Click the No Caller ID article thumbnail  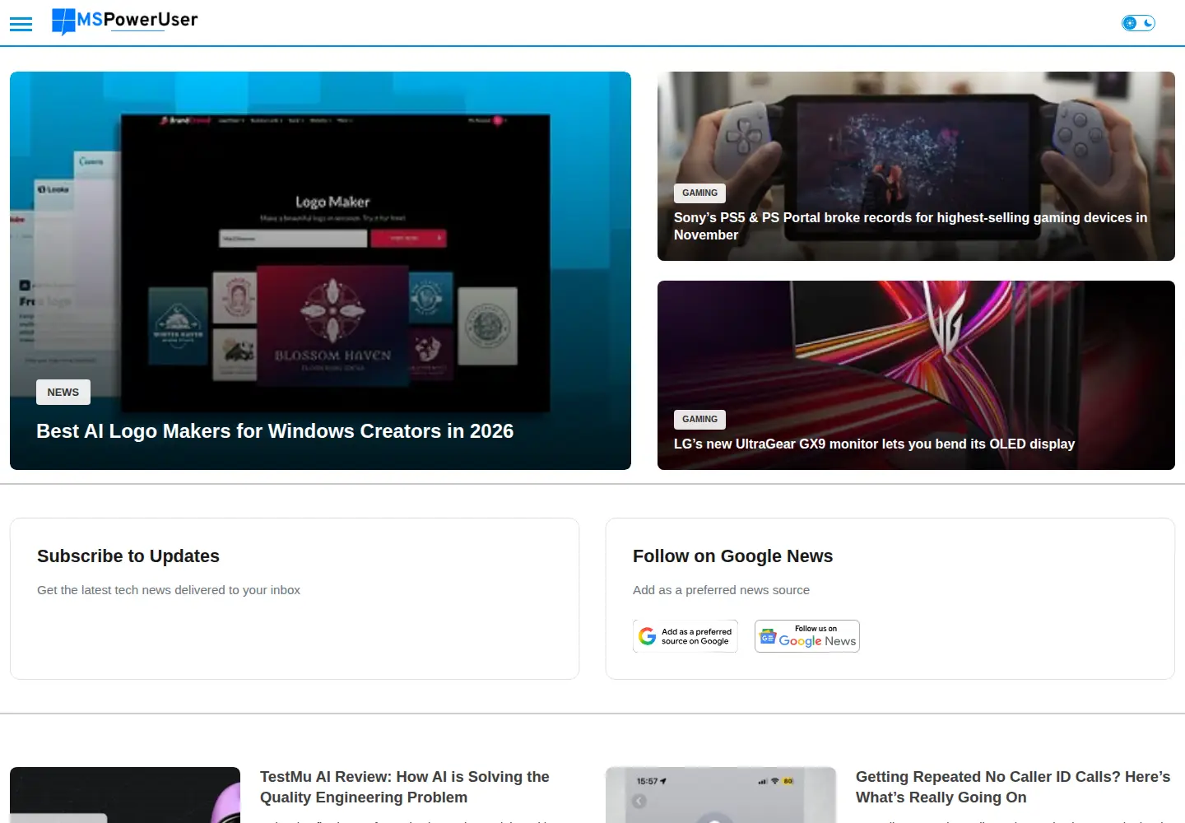coord(721,795)
